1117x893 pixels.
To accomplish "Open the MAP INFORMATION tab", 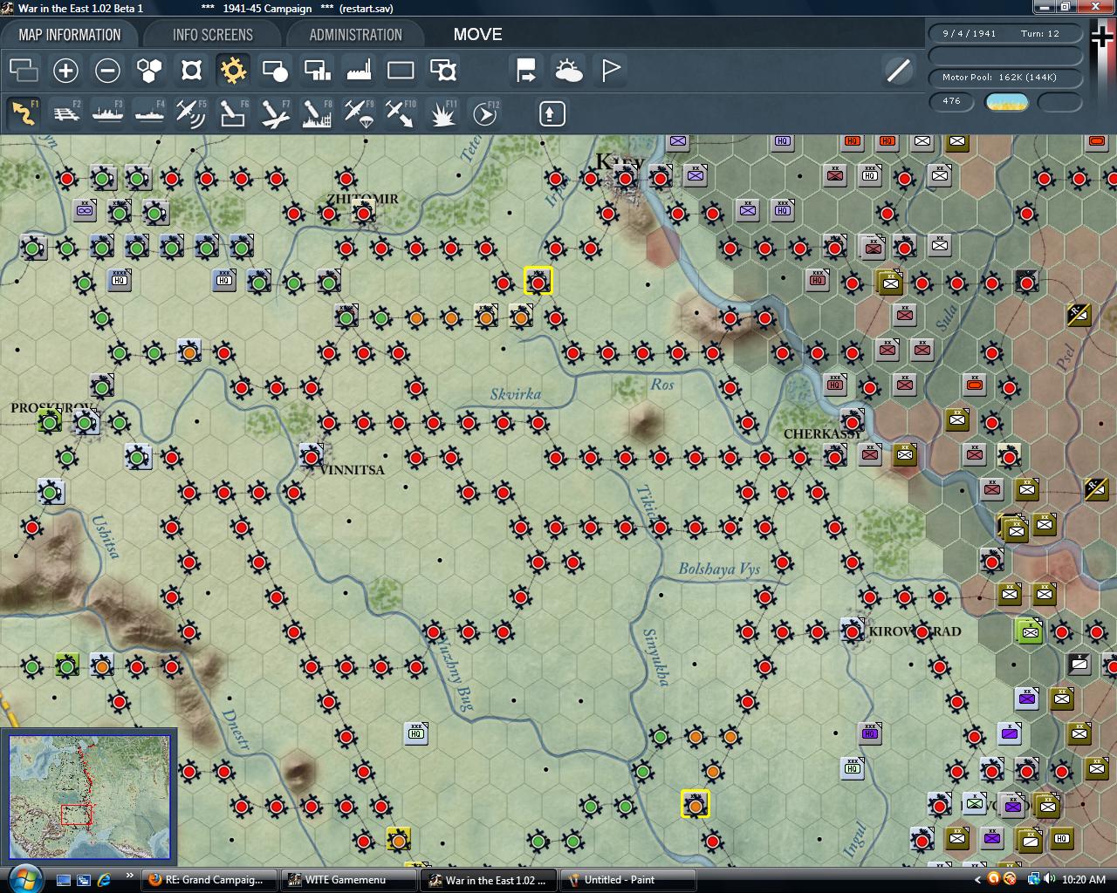I will click(x=70, y=35).
